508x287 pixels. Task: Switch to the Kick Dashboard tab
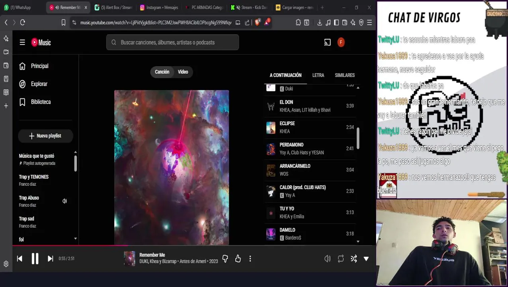(249, 7)
